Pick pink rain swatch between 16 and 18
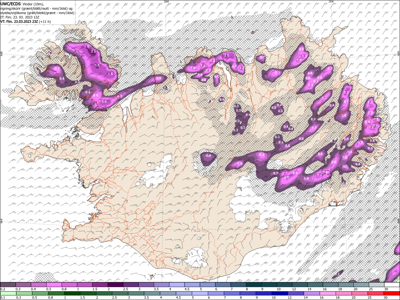 coord(327,293)
